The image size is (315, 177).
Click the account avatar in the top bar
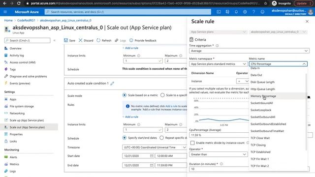point(311,12)
